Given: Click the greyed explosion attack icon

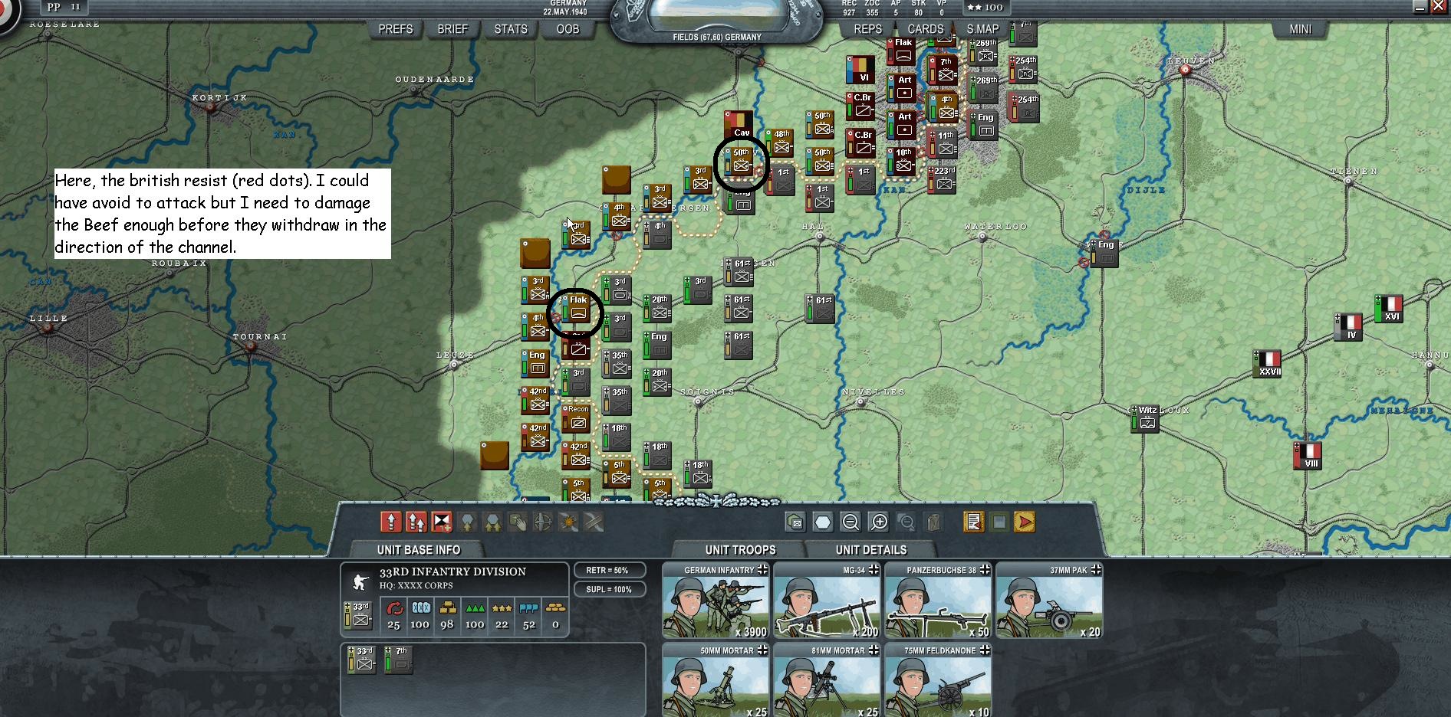Looking at the screenshot, I should [568, 522].
